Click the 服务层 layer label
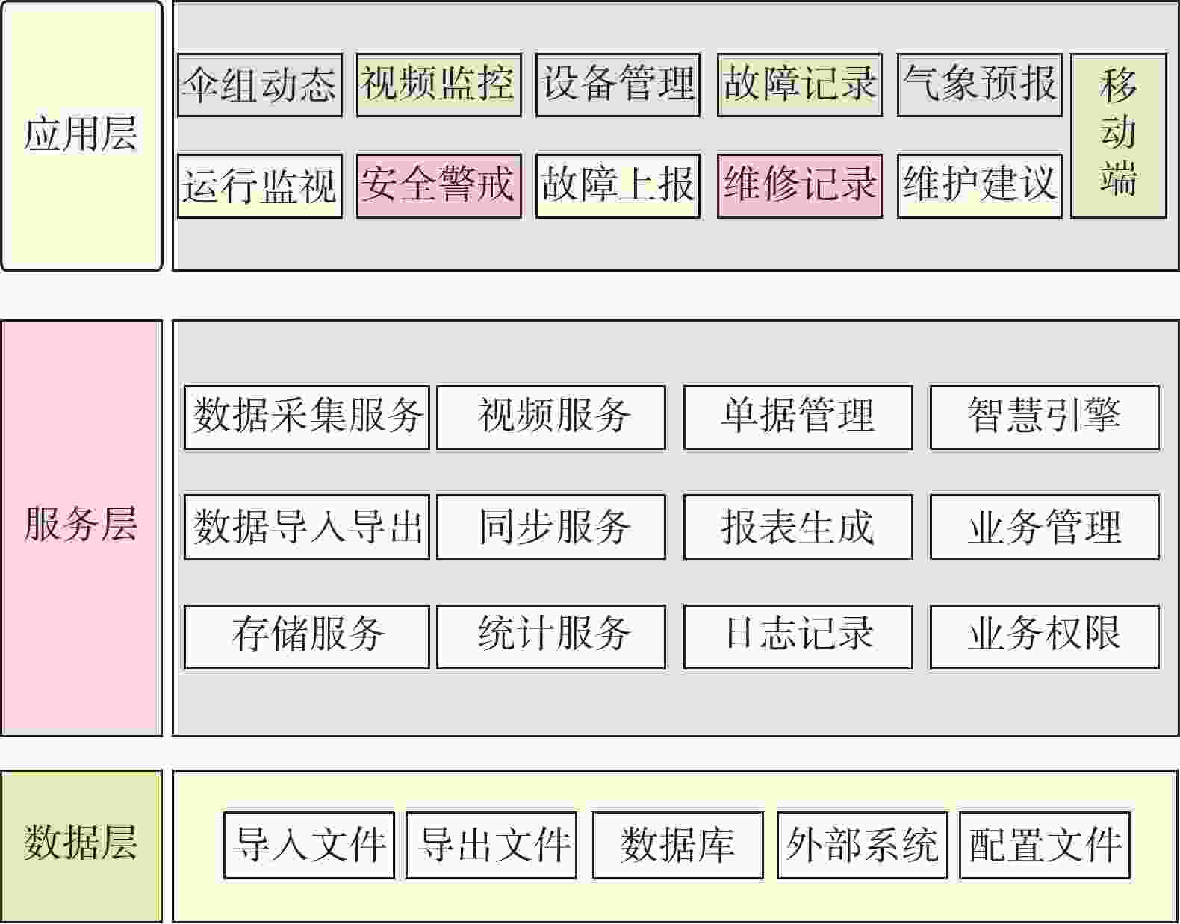 [x=81, y=528]
